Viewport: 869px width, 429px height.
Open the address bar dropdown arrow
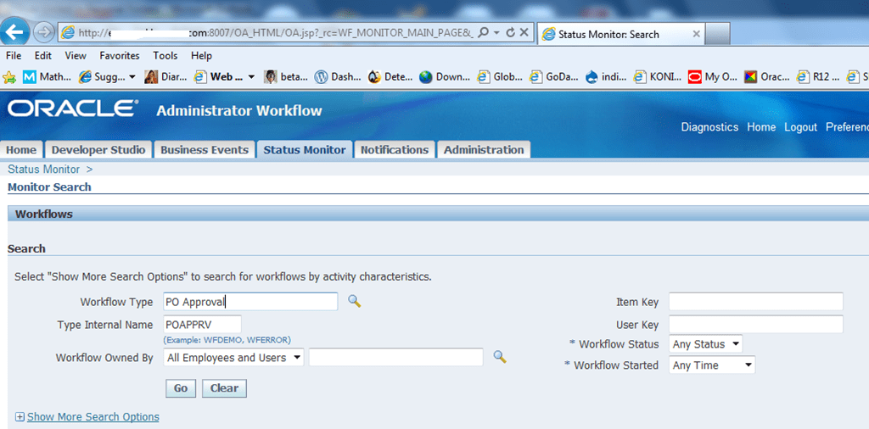point(496,33)
